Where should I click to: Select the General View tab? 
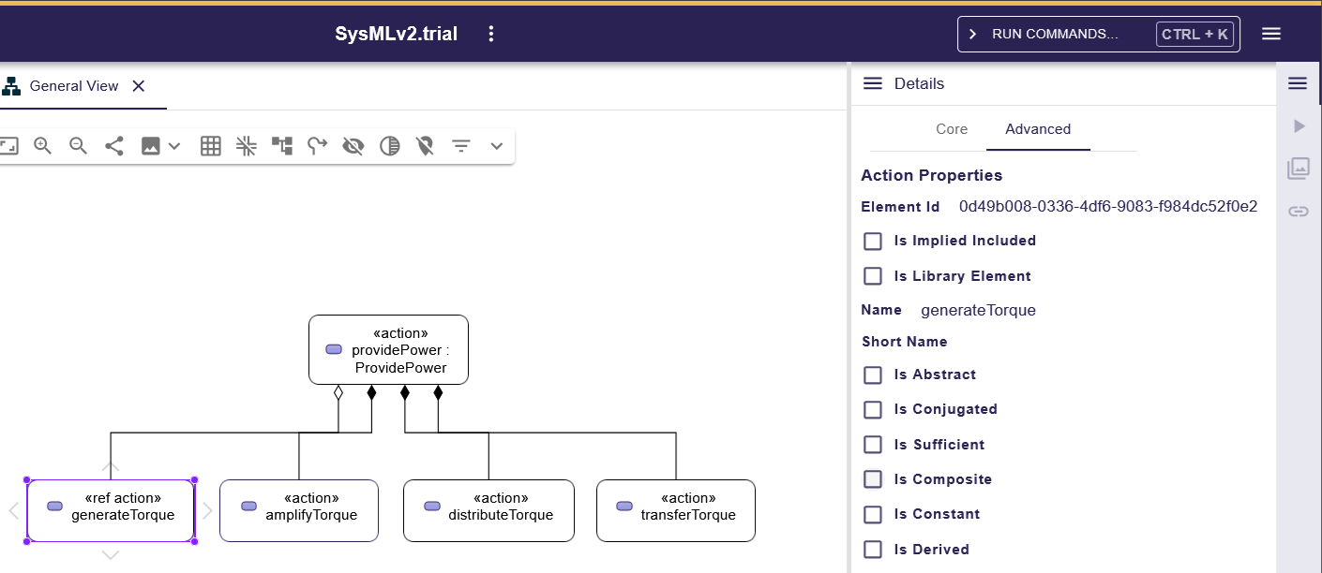click(74, 86)
